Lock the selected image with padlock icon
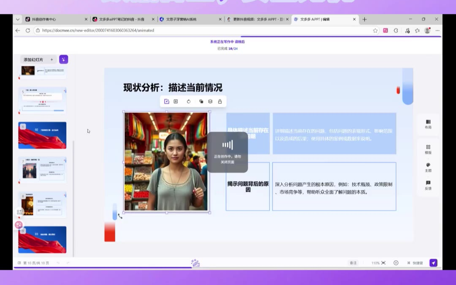456x285 pixels. (220, 101)
